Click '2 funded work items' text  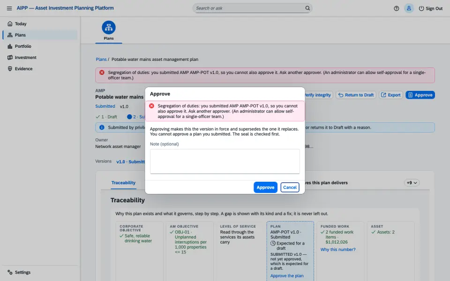pyautogui.click(x=339, y=235)
